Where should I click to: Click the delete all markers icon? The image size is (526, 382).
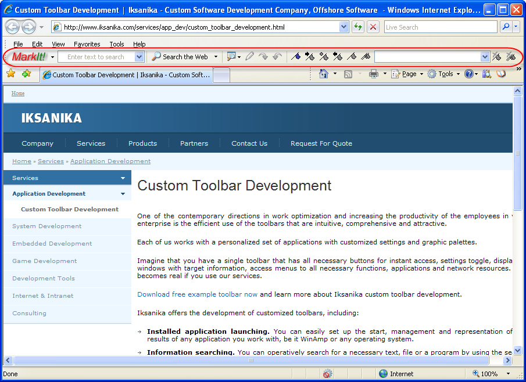tap(511, 57)
